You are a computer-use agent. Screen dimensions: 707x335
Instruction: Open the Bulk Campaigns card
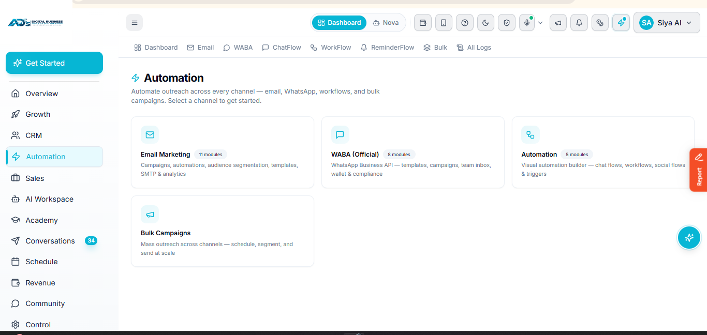pos(223,231)
